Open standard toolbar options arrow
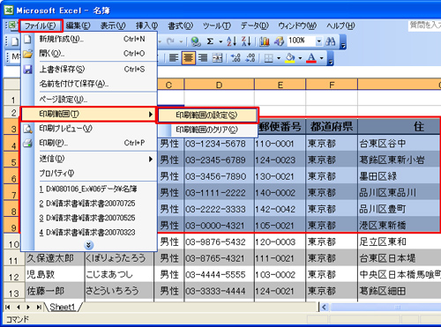 (x=343, y=42)
